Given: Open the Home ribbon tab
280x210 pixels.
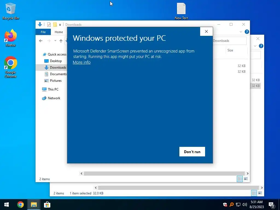Looking at the screenshot, I should 59,32.
